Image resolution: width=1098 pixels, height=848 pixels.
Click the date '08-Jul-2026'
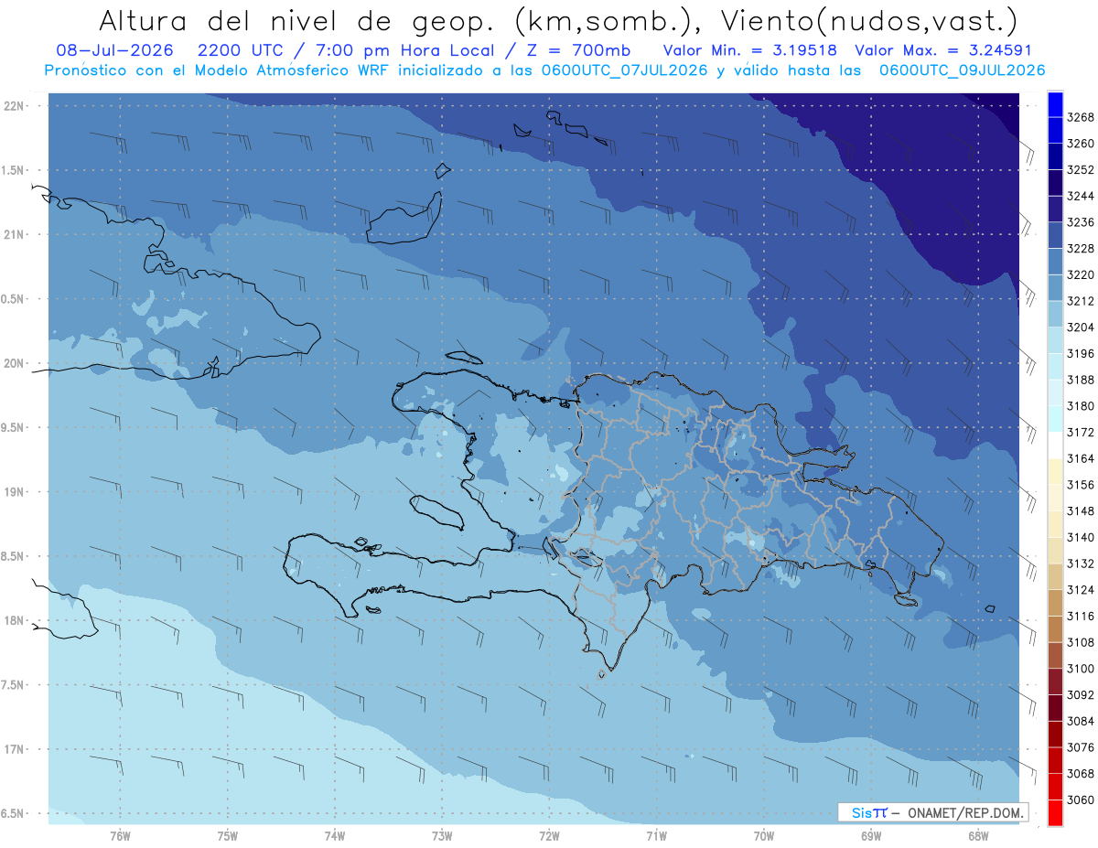(x=115, y=50)
